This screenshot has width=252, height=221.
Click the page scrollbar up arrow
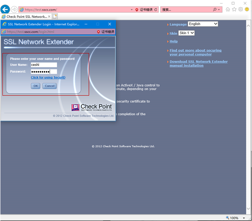coord(248,26)
